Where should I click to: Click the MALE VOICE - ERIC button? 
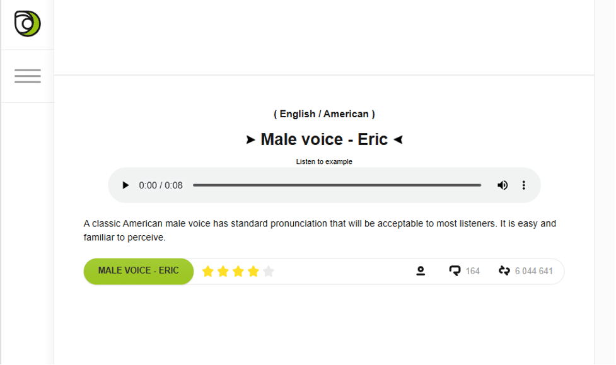coord(139,271)
